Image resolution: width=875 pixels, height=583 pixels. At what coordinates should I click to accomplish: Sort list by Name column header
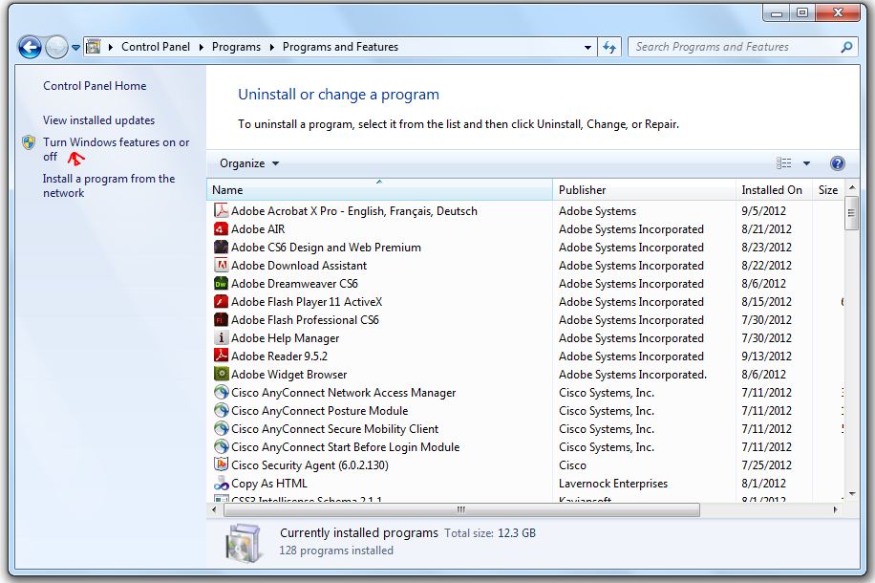(379, 190)
